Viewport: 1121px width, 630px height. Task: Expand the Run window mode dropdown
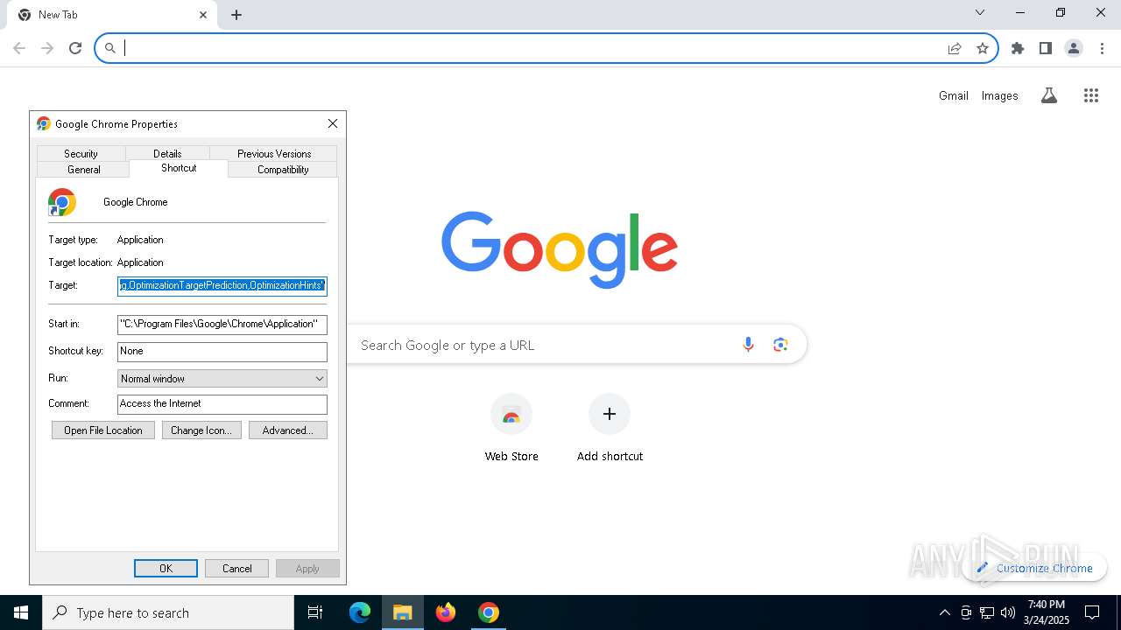pos(222,378)
